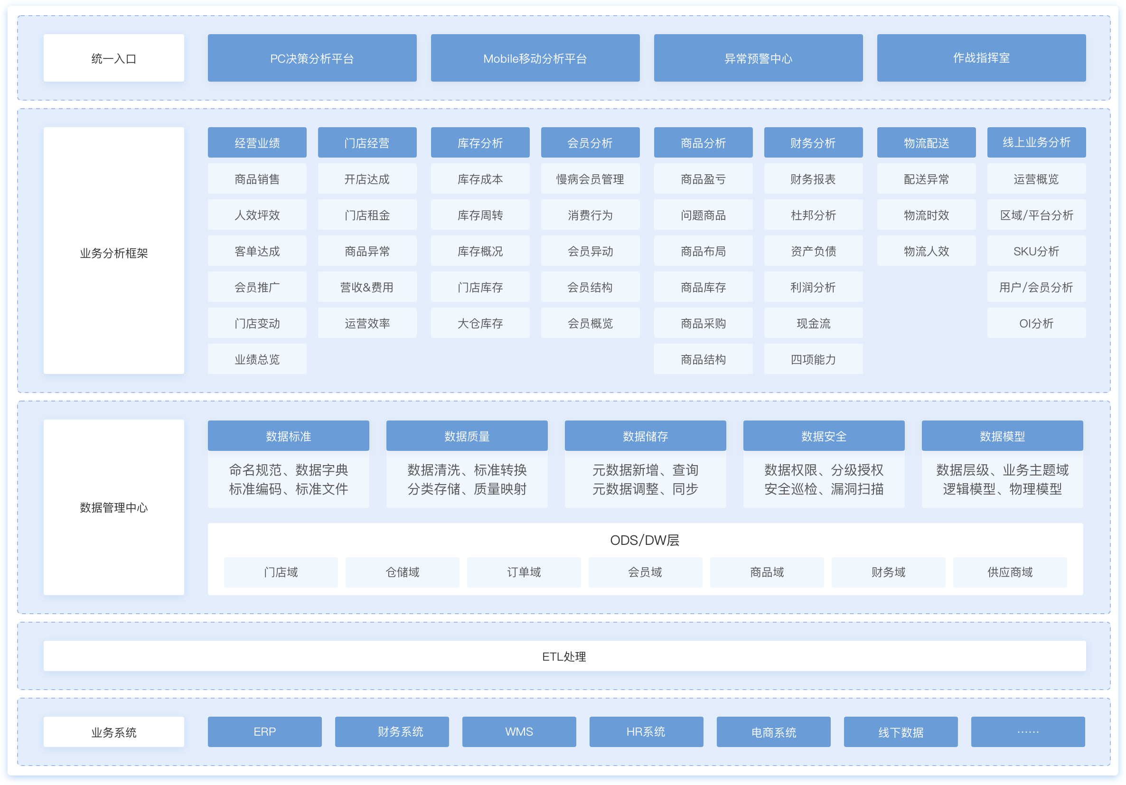
Task: Click the 线上业务分析 header
Action: (x=1036, y=143)
